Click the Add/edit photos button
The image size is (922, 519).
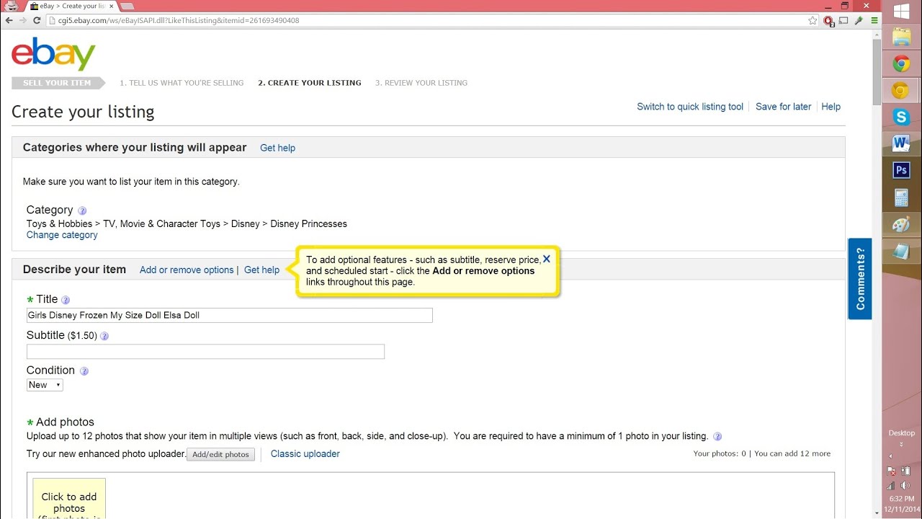pos(220,454)
